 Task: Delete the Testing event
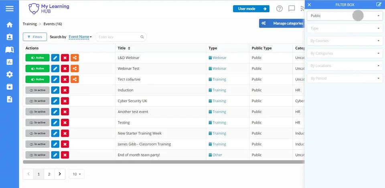pyautogui.click(x=65, y=122)
